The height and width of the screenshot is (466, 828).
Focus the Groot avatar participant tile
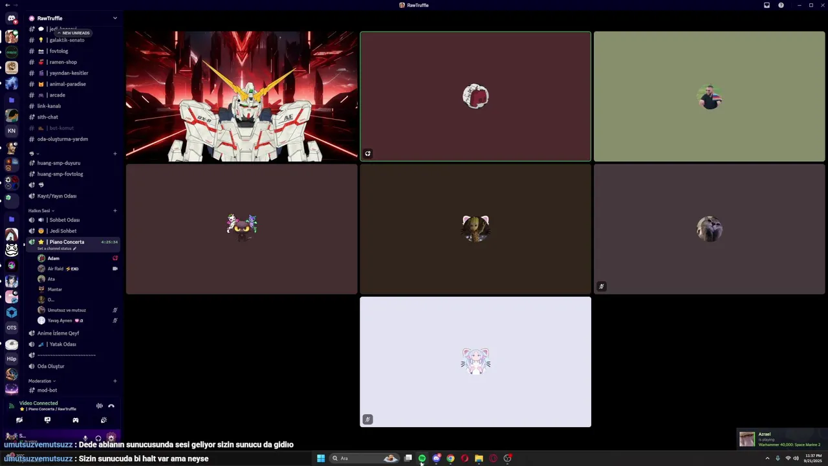pyautogui.click(x=475, y=229)
